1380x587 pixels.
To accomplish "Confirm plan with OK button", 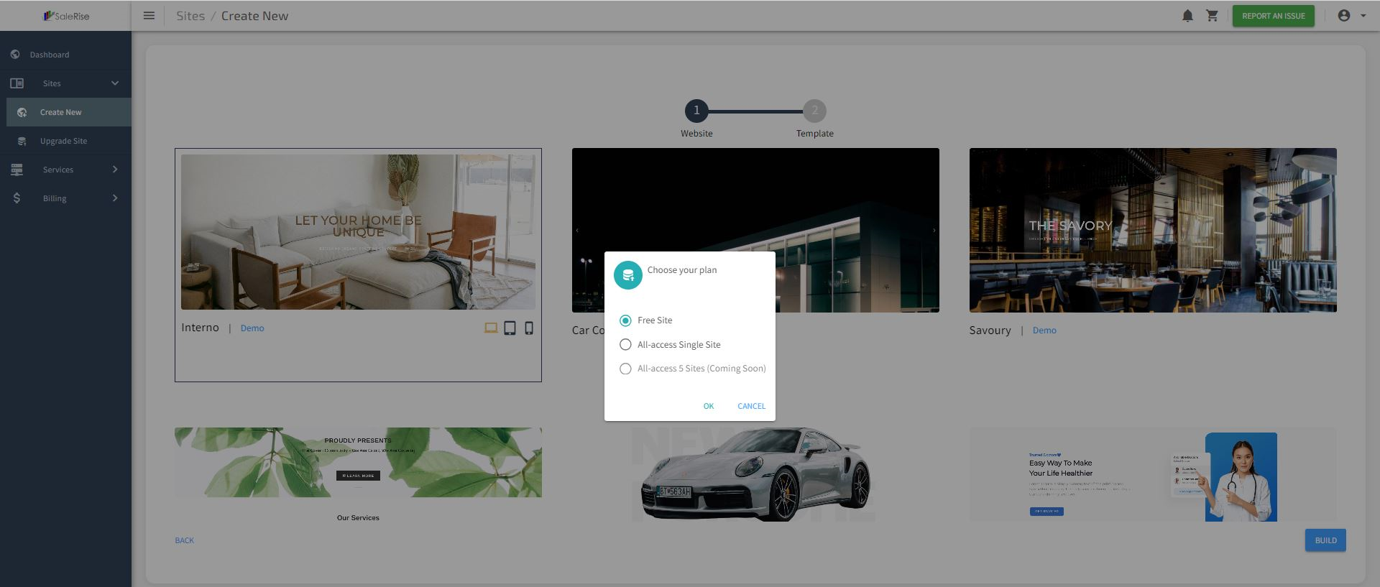I will (x=709, y=406).
